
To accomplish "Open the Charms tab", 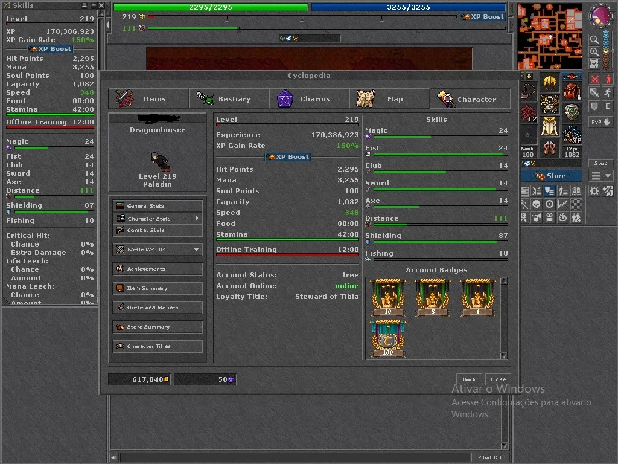I will coord(310,98).
